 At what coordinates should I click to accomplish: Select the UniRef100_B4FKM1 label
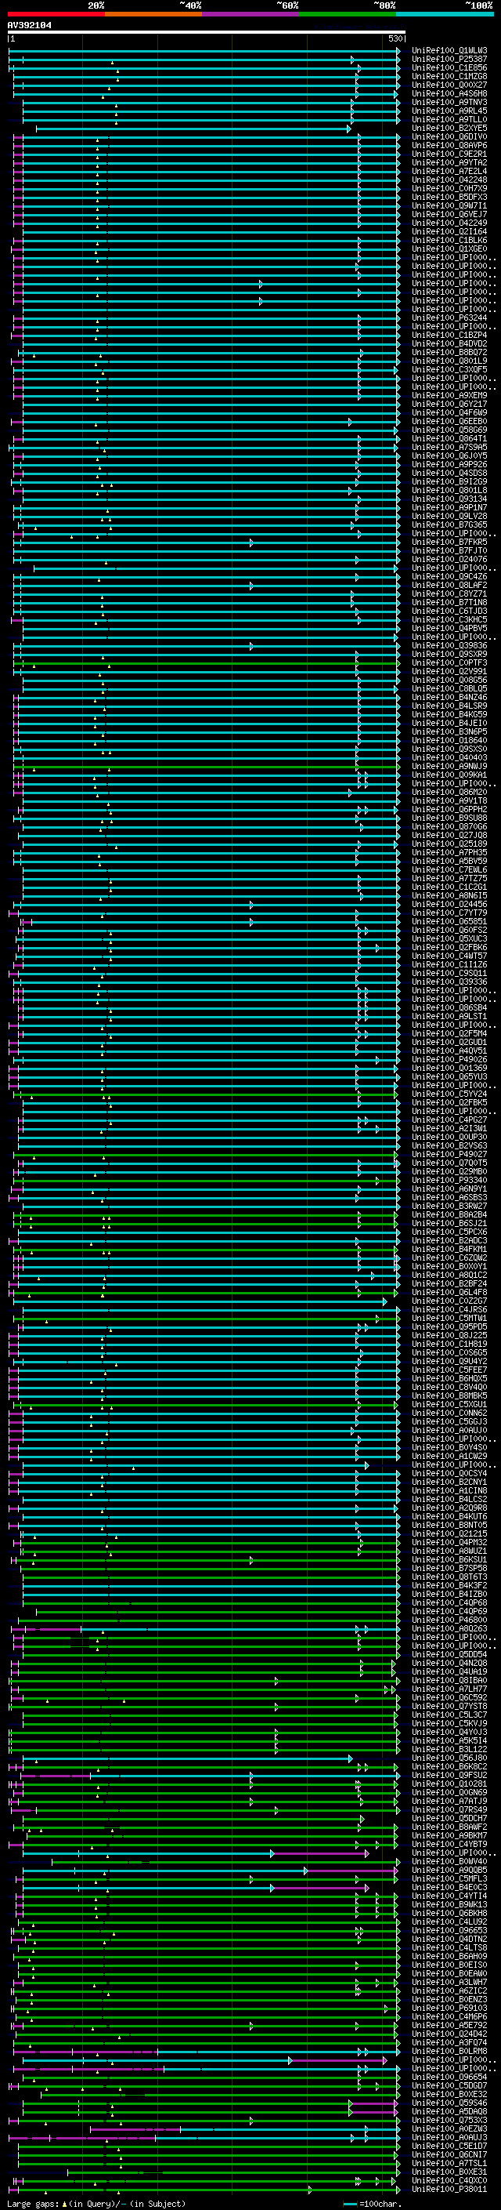point(449,1249)
